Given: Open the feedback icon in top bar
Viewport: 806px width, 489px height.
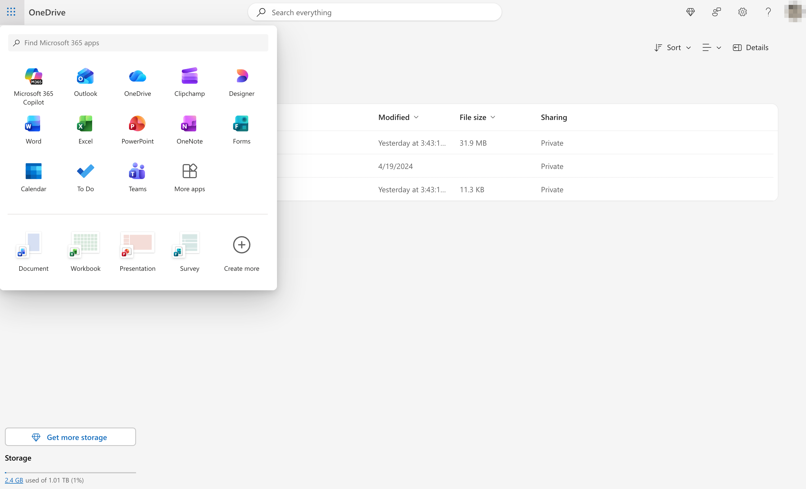Looking at the screenshot, I should pyautogui.click(x=716, y=12).
